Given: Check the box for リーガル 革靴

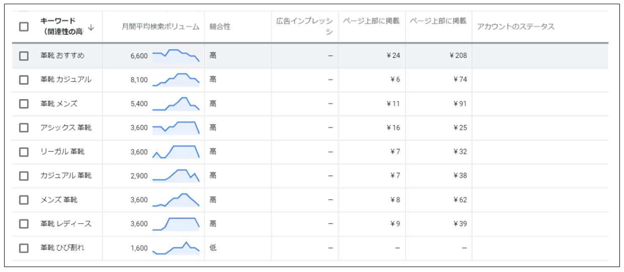Looking at the screenshot, I should click(24, 152).
